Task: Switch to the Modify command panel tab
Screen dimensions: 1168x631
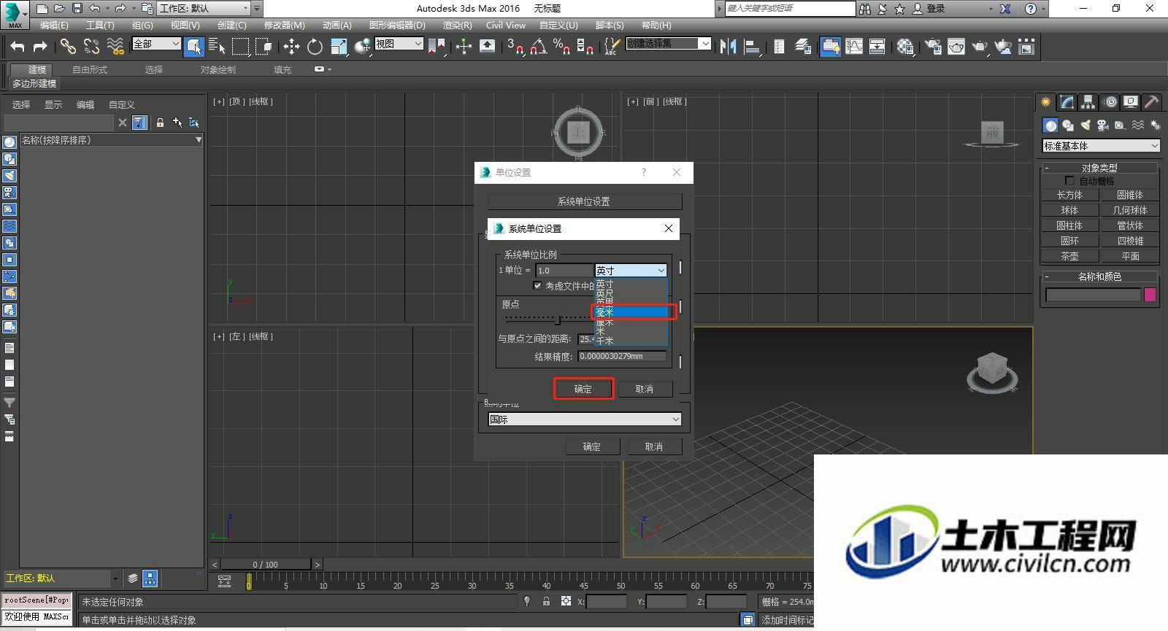Action: [1067, 102]
